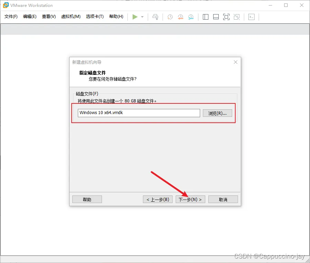Click the 指定磁盘文件 heading text

[92, 73]
